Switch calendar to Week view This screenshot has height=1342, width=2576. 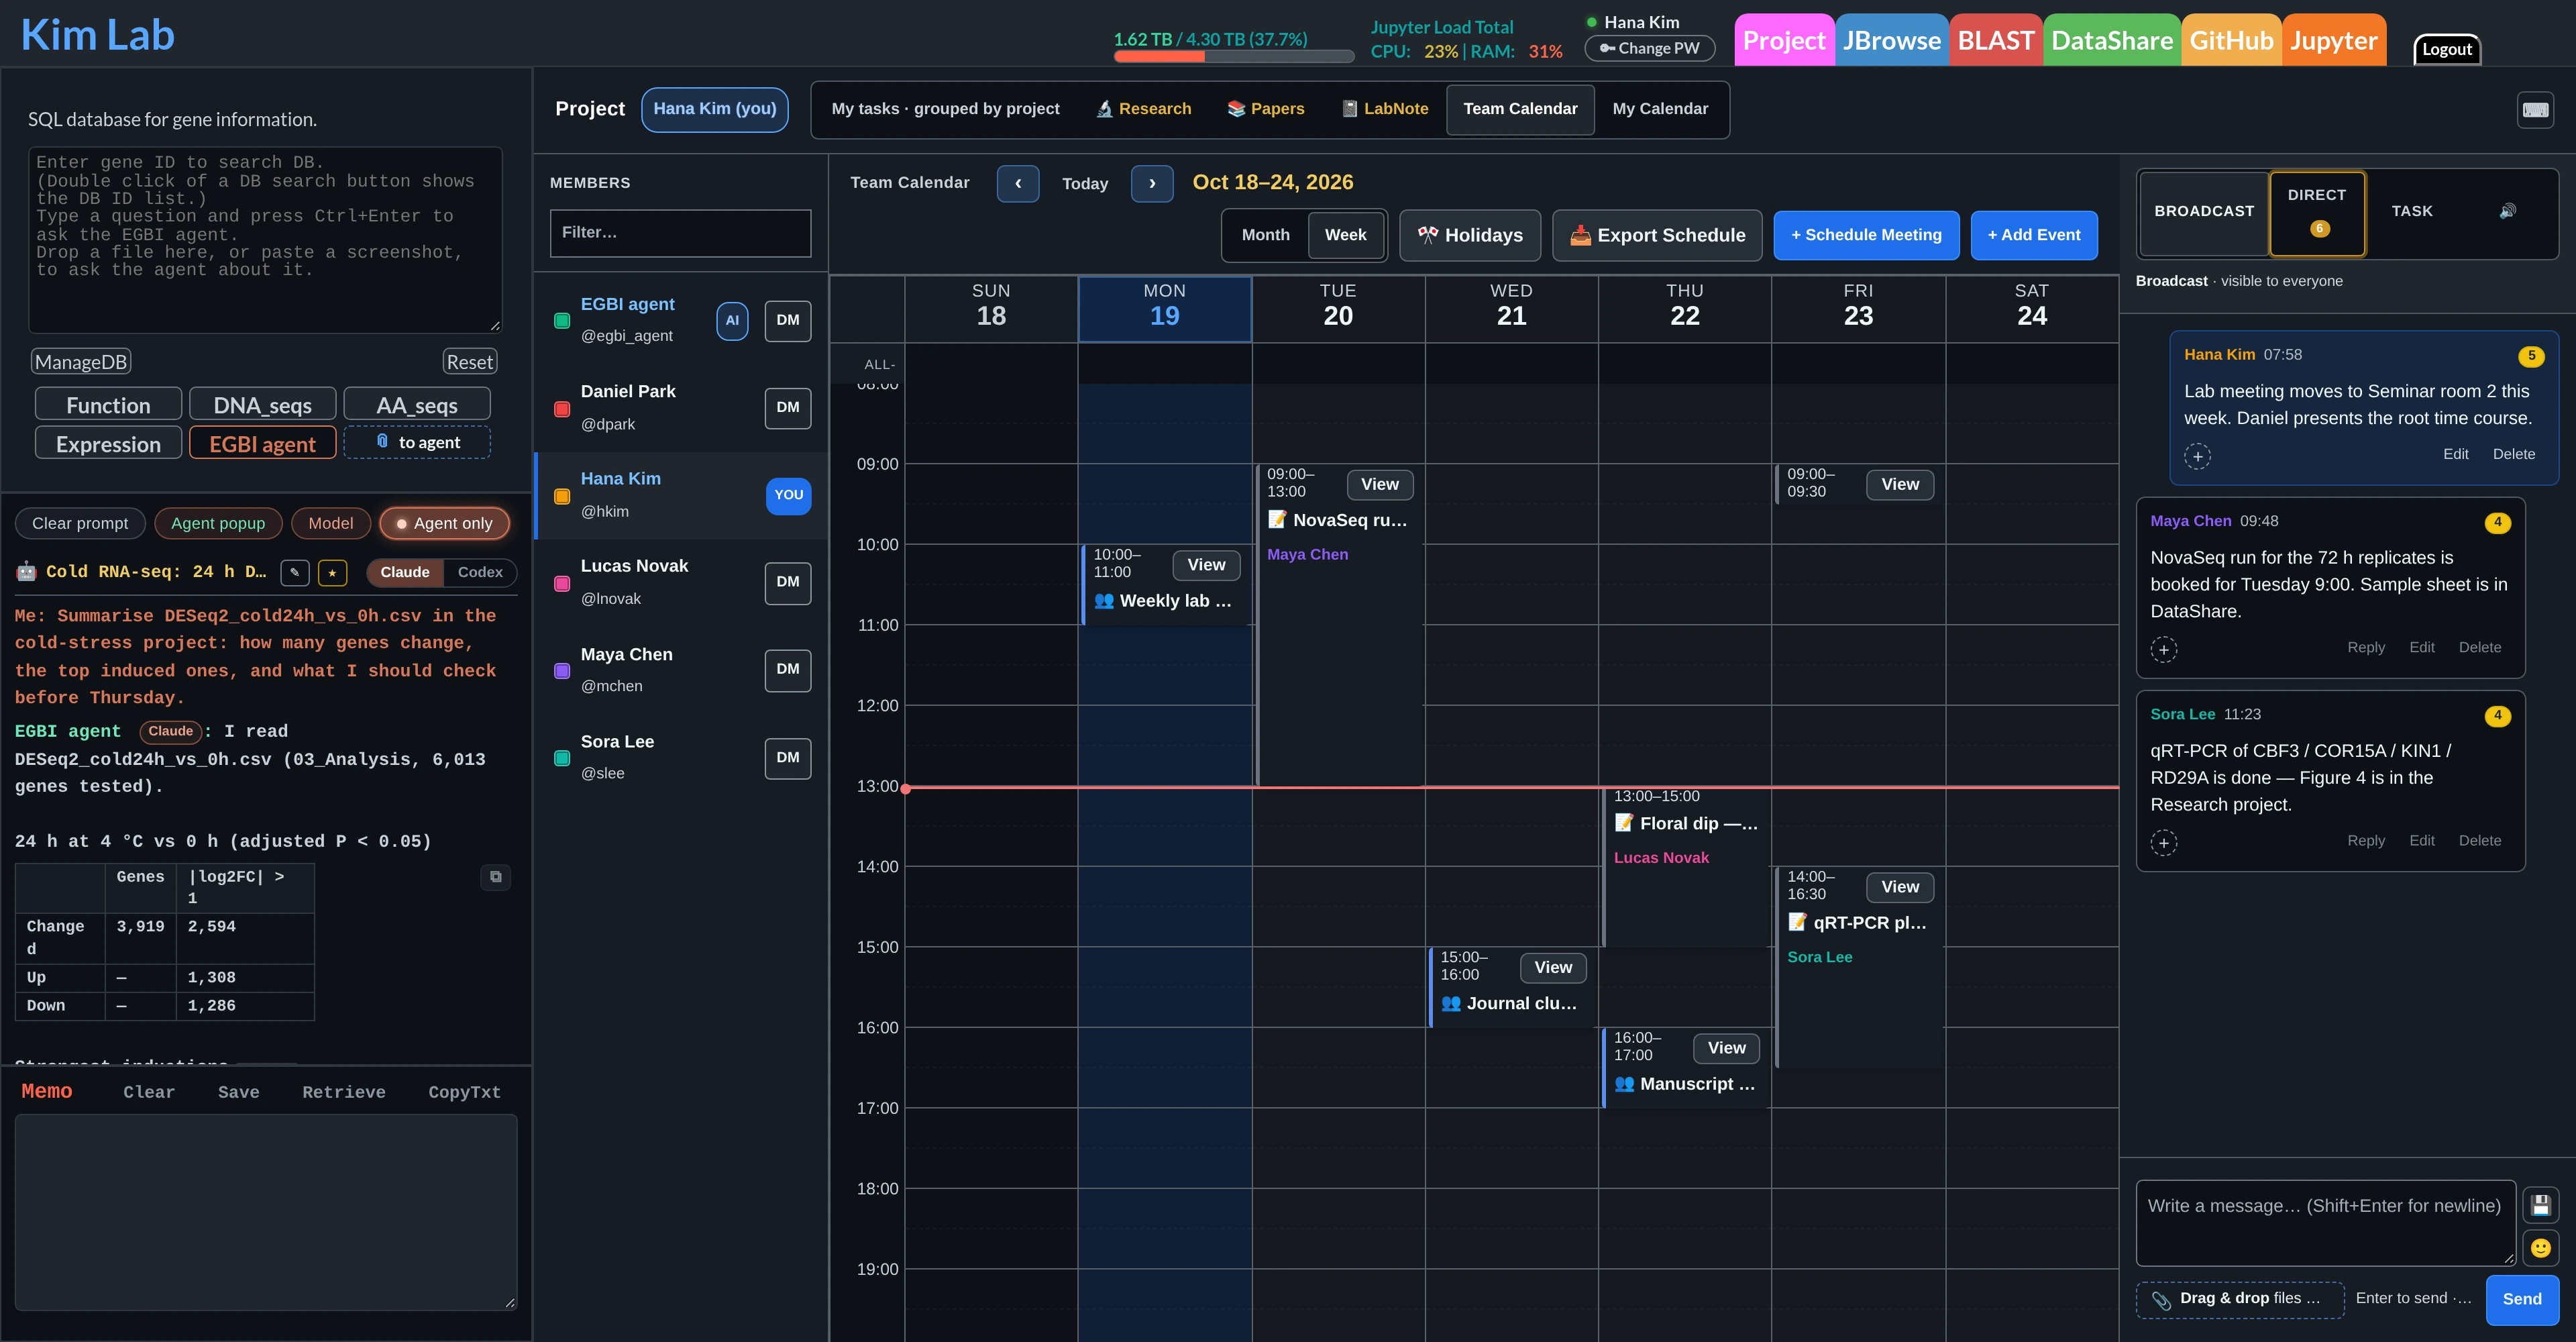1345,235
